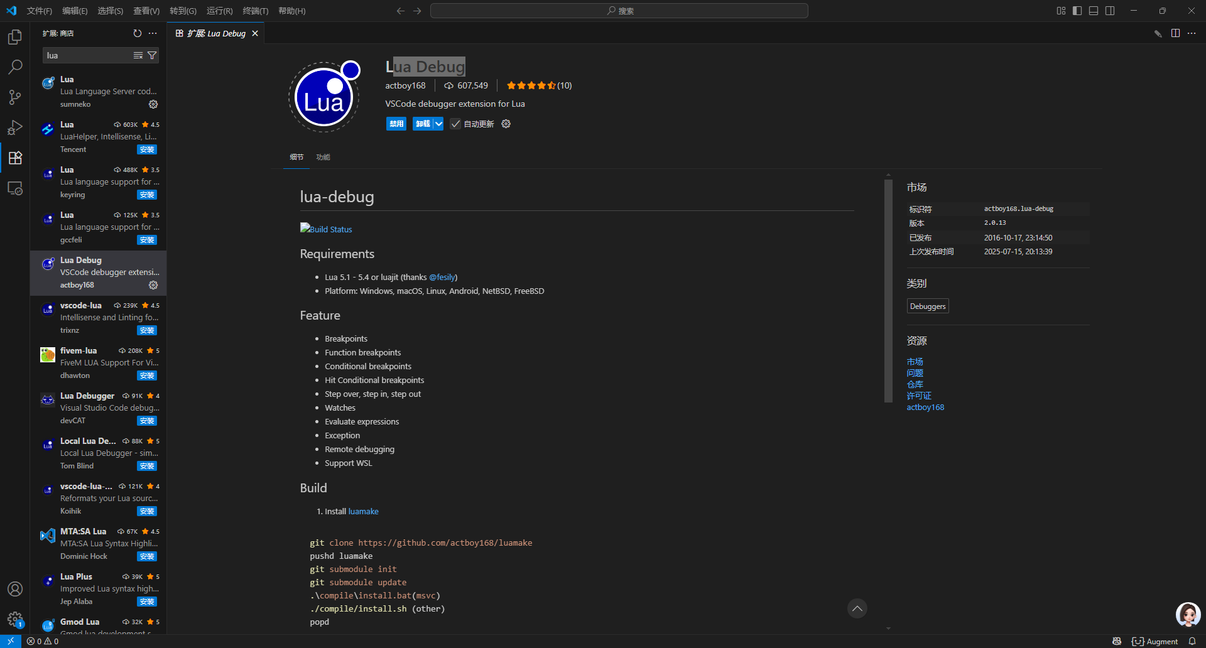Open the Explorer view in activity bar

(15, 37)
